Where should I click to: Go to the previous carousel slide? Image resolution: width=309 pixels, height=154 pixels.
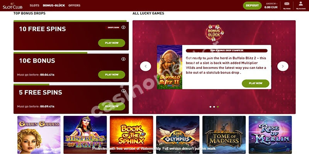(146, 66)
